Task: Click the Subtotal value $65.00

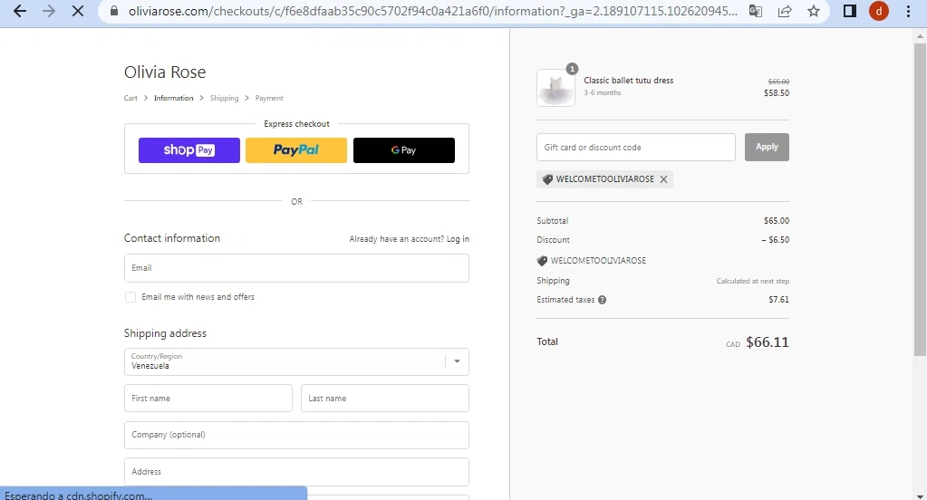Action: 777,220
